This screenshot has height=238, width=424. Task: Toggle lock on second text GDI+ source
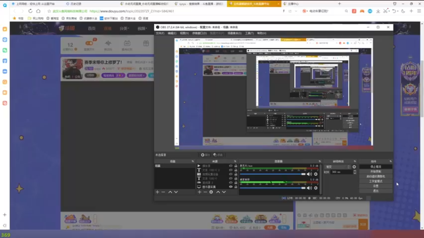[x=236, y=178]
